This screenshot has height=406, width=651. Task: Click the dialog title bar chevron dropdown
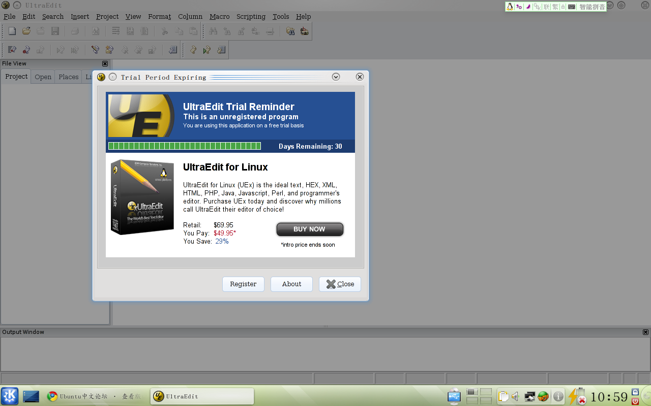tap(336, 77)
